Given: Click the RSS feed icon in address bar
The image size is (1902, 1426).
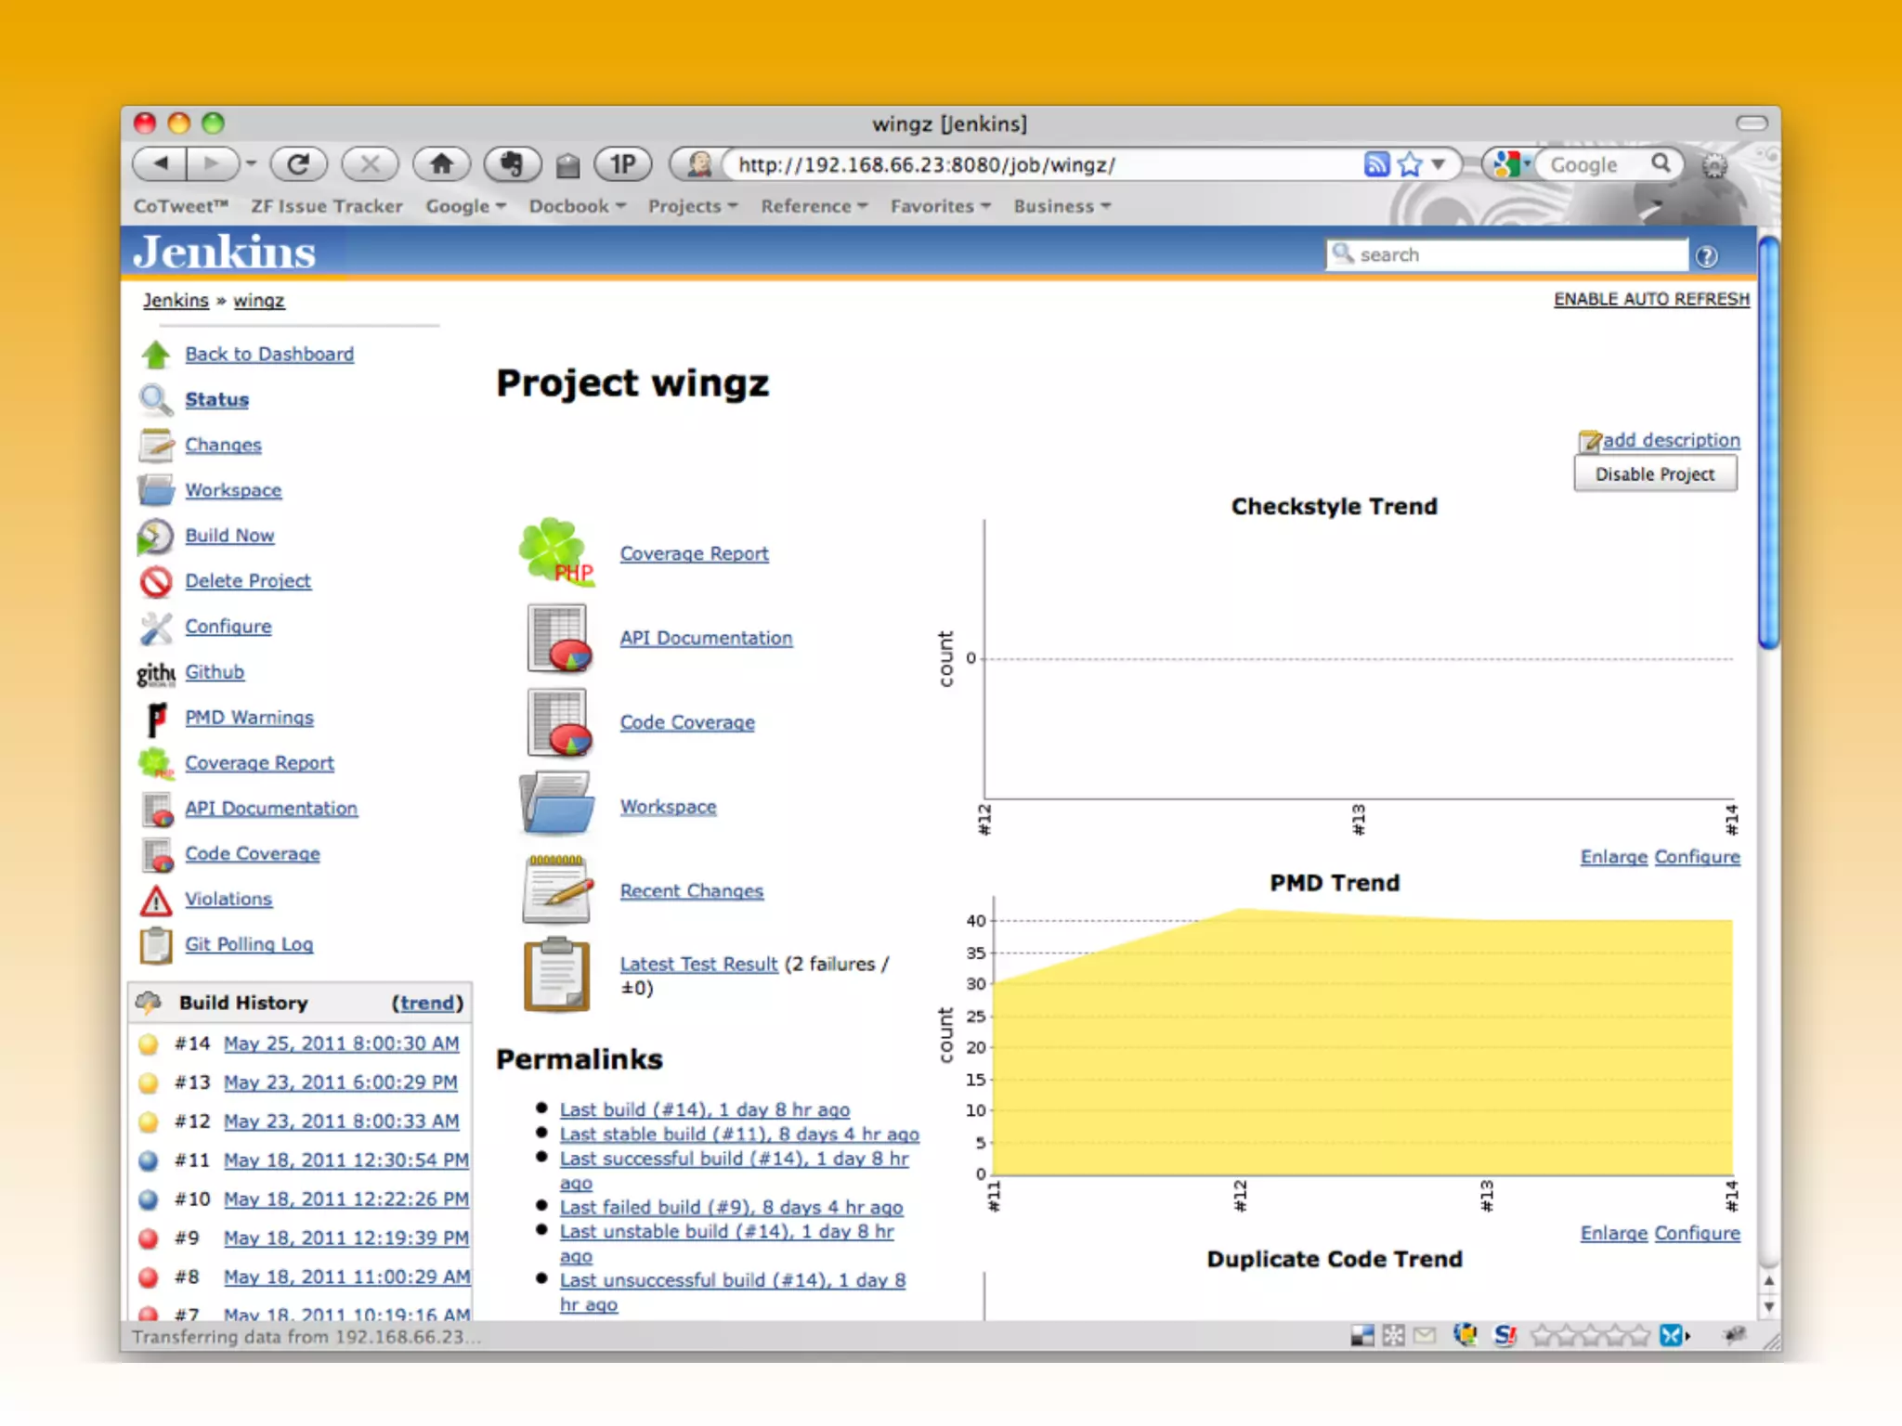Looking at the screenshot, I should [1376, 164].
